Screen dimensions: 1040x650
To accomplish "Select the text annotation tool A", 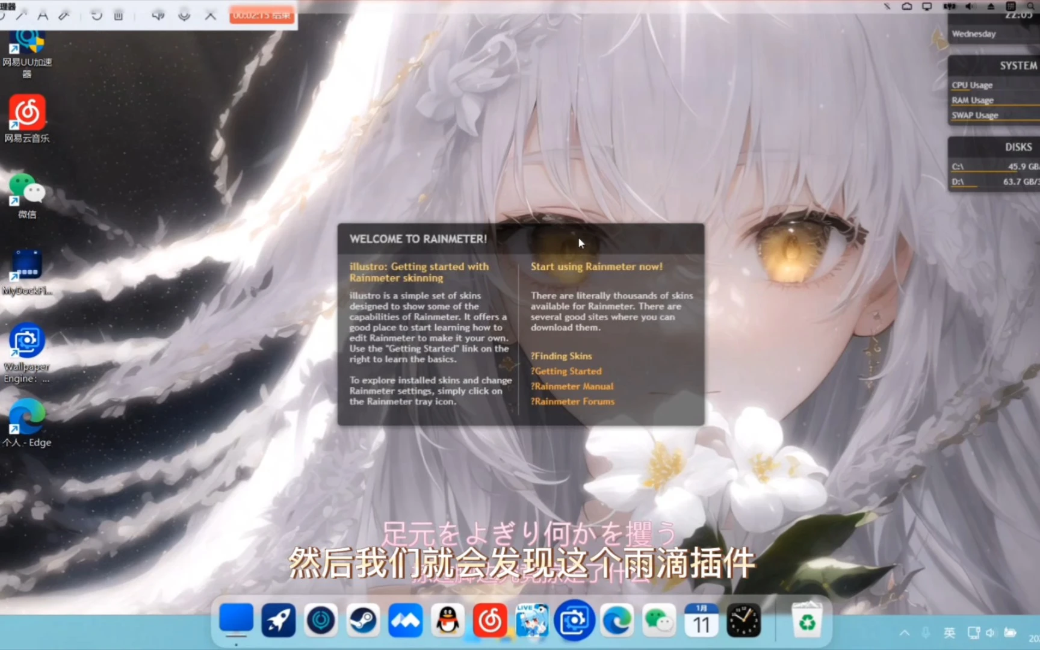I will point(43,16).
